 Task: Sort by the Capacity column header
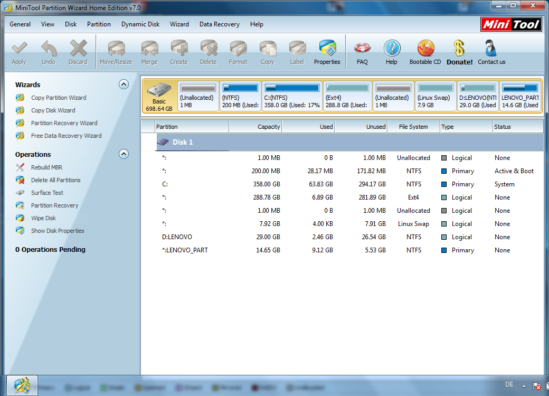[255, 127]
